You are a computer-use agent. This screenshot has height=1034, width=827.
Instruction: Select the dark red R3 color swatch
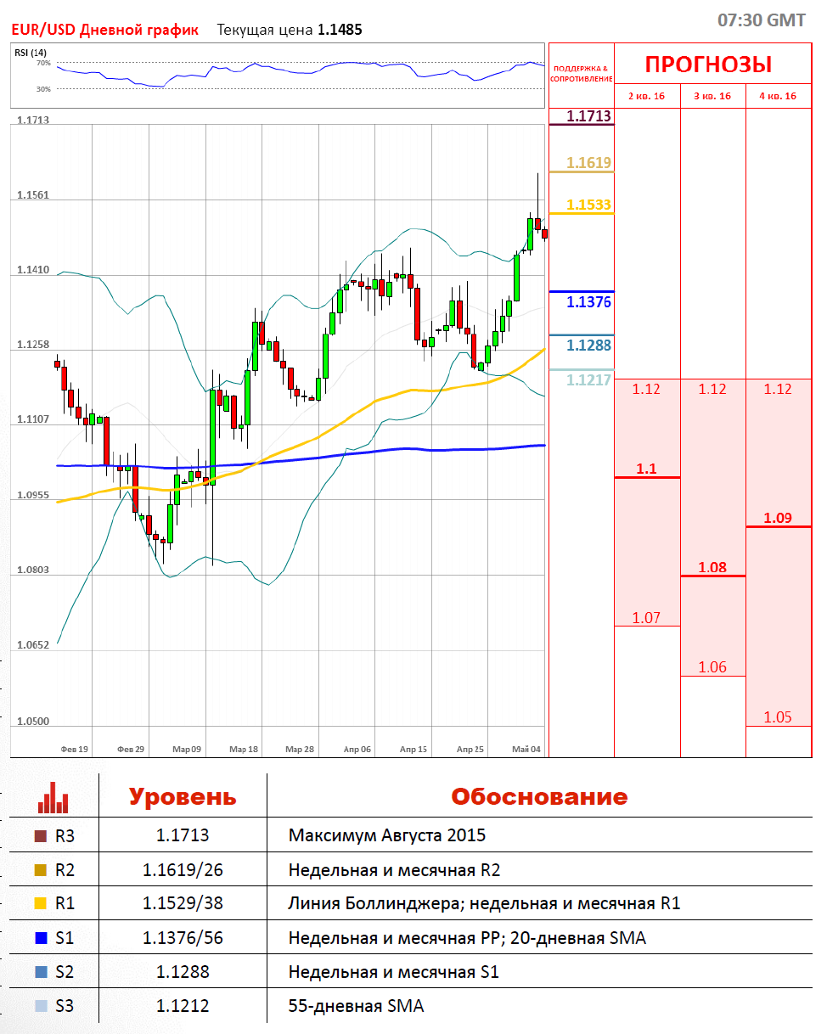tap(40, 836)
